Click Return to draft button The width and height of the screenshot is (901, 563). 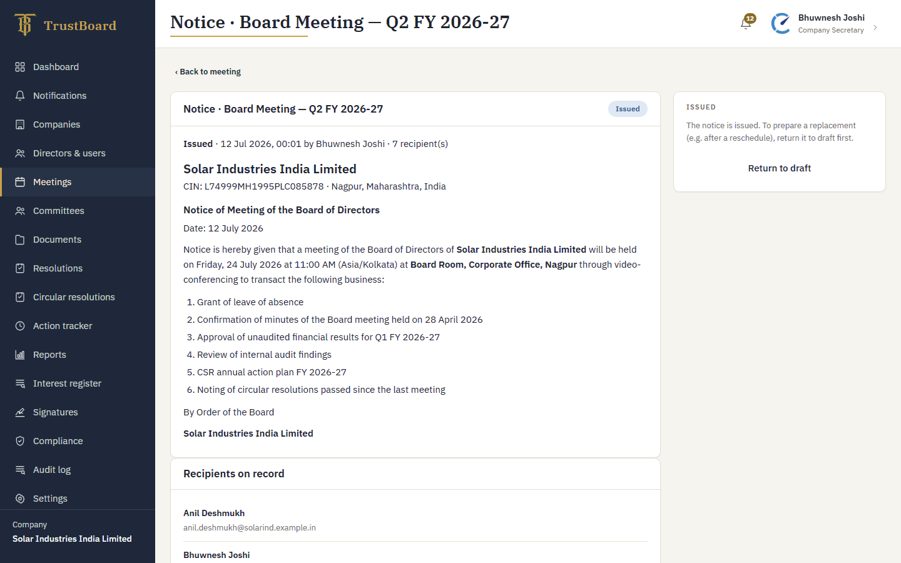pos(780,168)
